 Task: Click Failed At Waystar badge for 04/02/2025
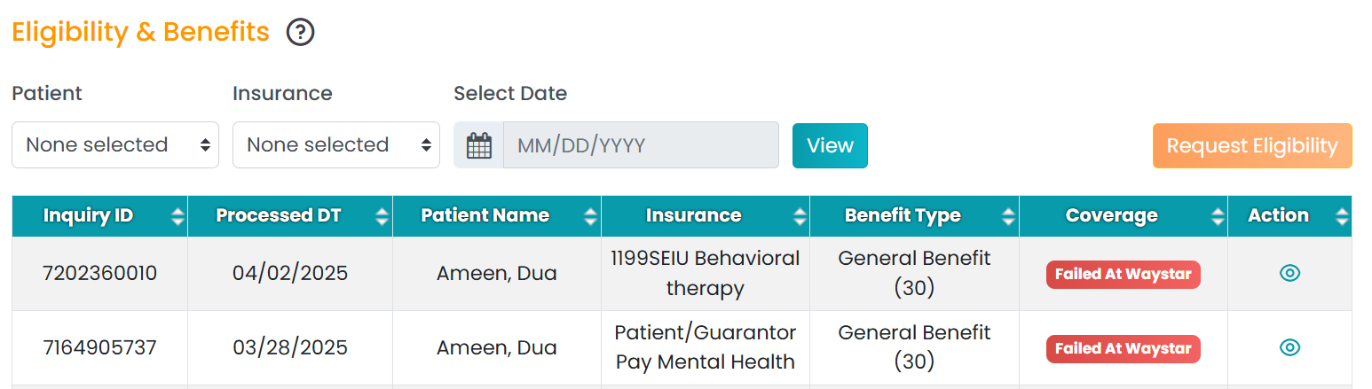coord(1124,275)
